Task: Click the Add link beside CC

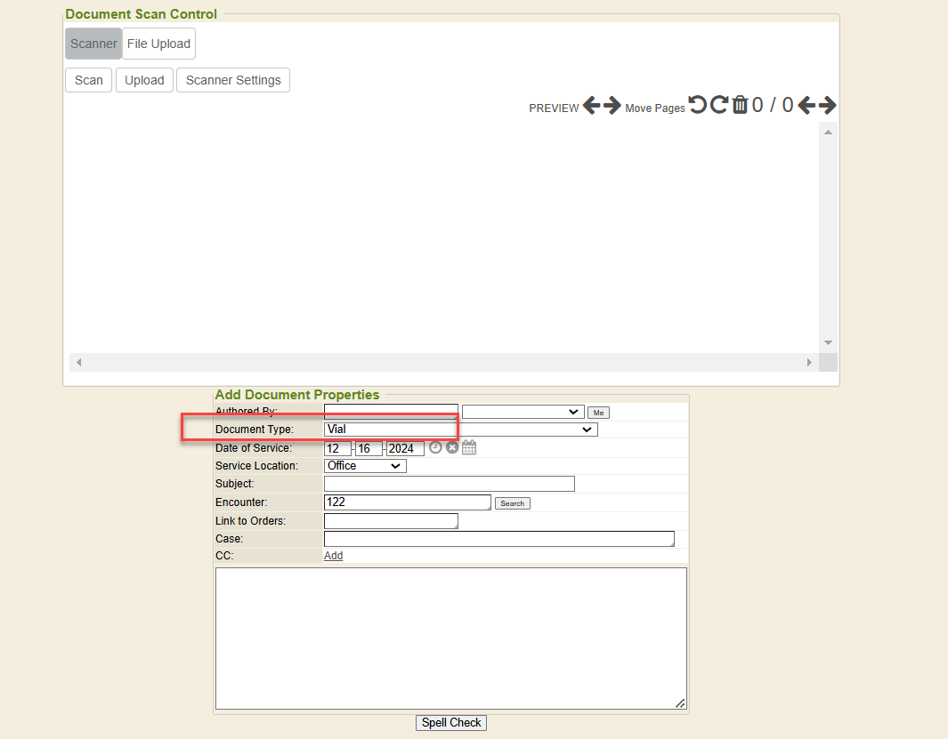Action: pyautogui.click(x=333, y=556)
